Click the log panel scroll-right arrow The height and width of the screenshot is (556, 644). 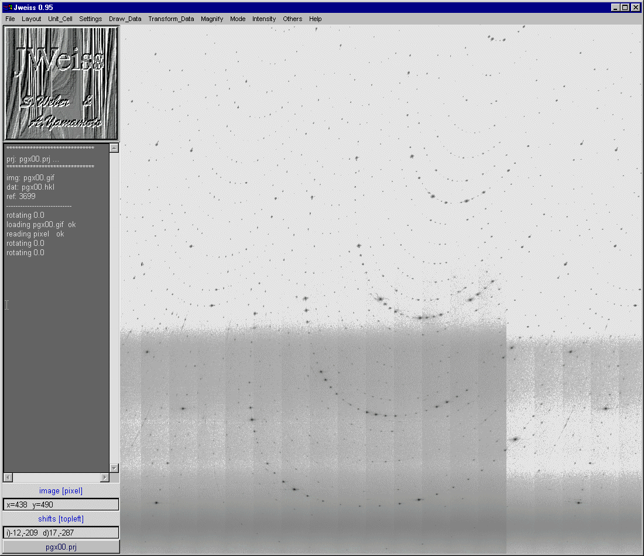click(105, 478)
